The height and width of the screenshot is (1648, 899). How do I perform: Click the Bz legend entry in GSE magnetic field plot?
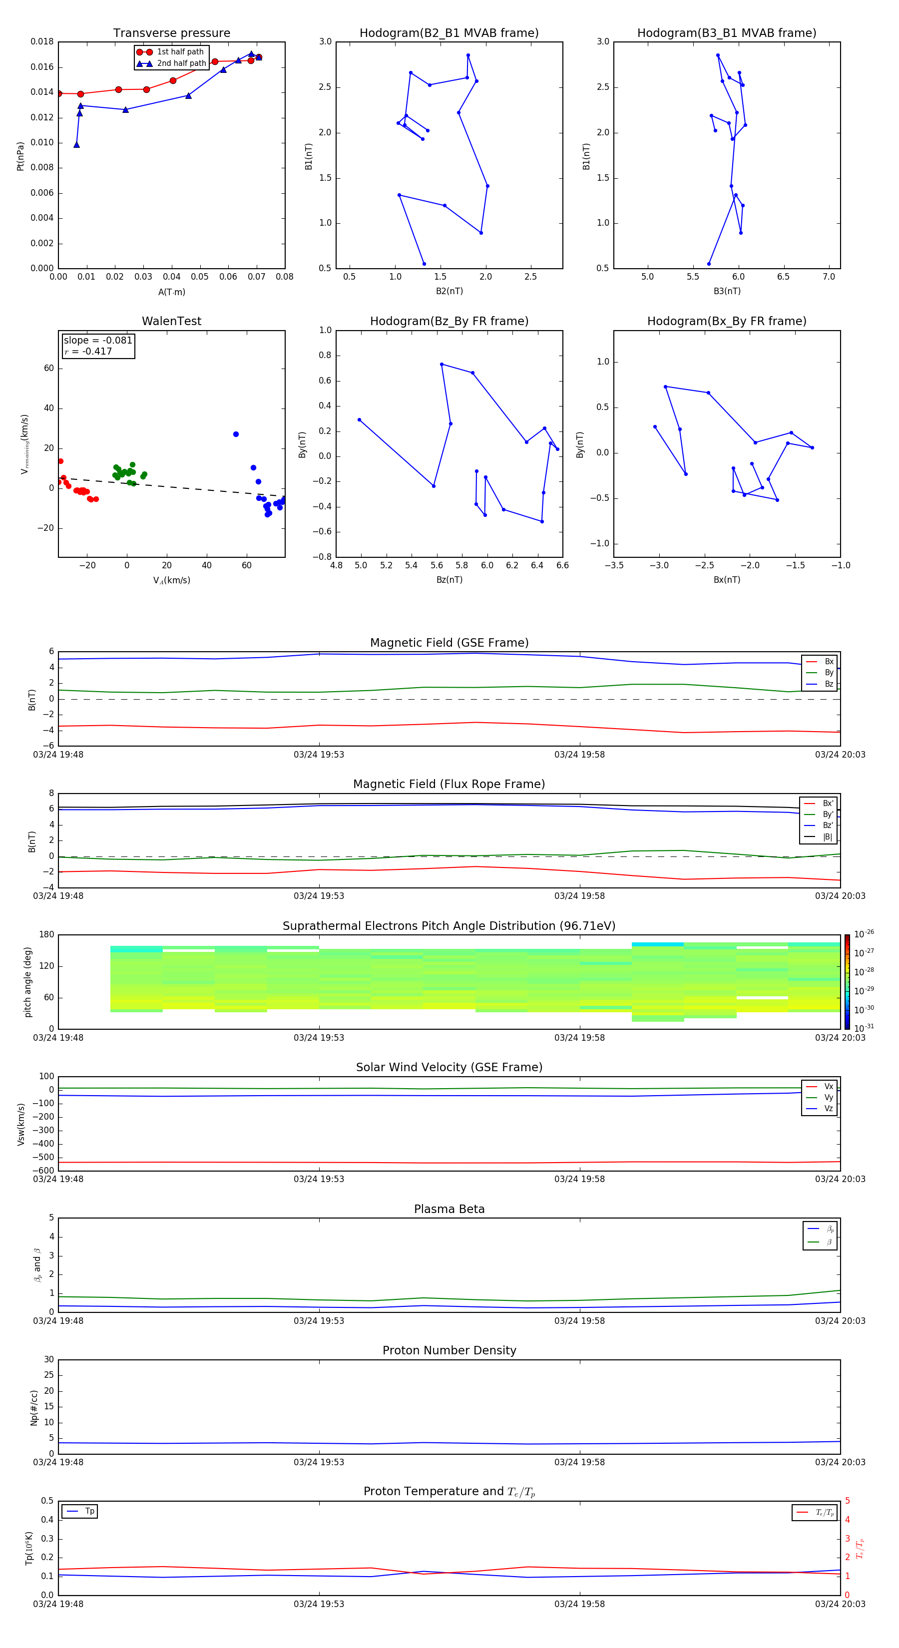click(x=820, y=684)
